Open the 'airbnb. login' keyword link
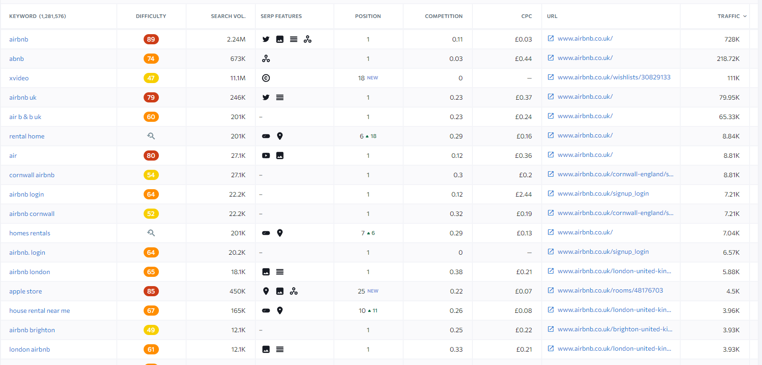The height and width of the screenshot is (365, 762). point(27,252)
